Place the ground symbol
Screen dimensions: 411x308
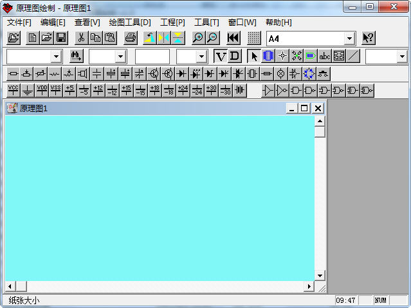point(27,91)
